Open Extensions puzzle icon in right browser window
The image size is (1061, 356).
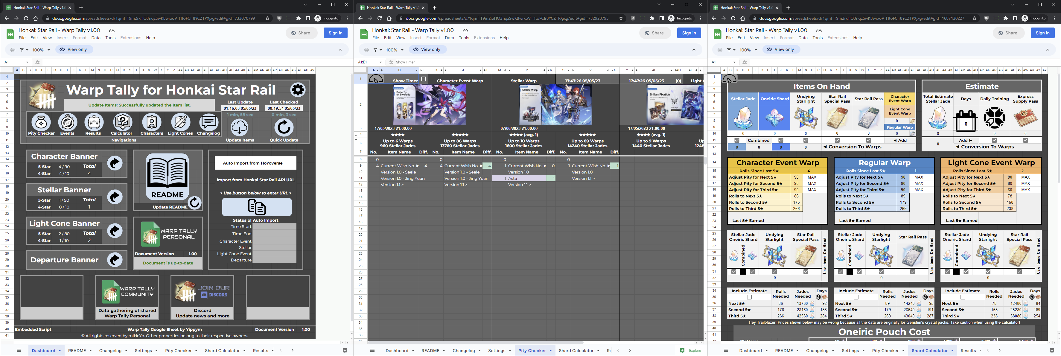[1005, 18]
